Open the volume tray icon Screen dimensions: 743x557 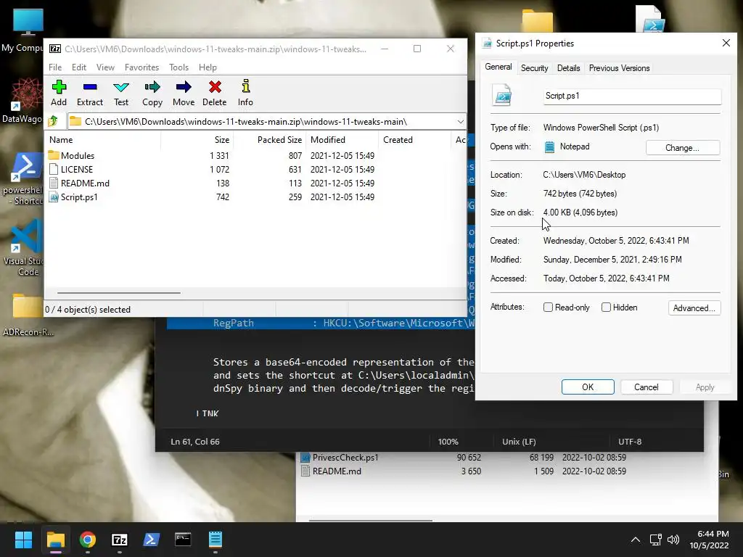tap(673, 540)
